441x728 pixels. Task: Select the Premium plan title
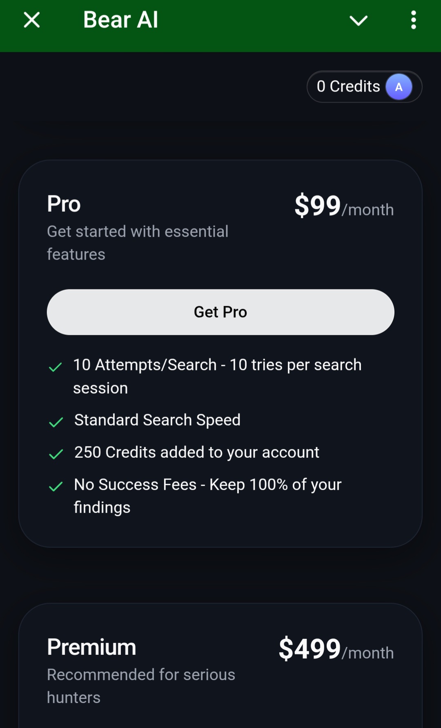tap(91, 647)
